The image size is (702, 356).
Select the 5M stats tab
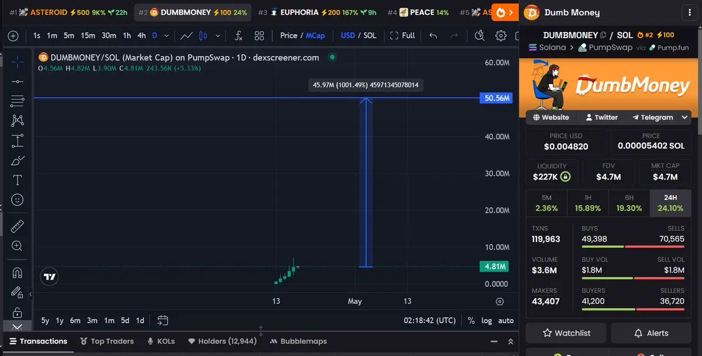point(546,203)
